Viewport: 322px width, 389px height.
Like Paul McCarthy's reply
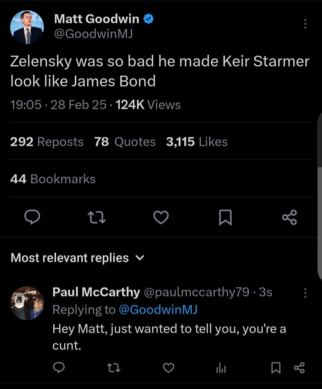168,368
